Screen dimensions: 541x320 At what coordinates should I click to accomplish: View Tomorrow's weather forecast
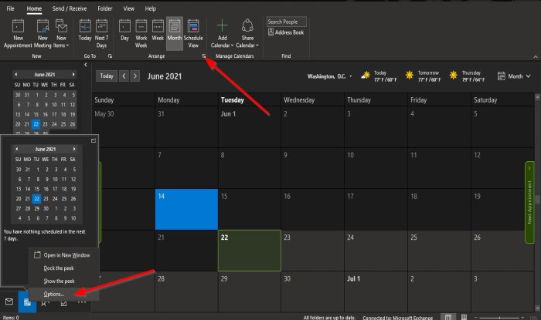pyautogui.click(x=423, y=76)
